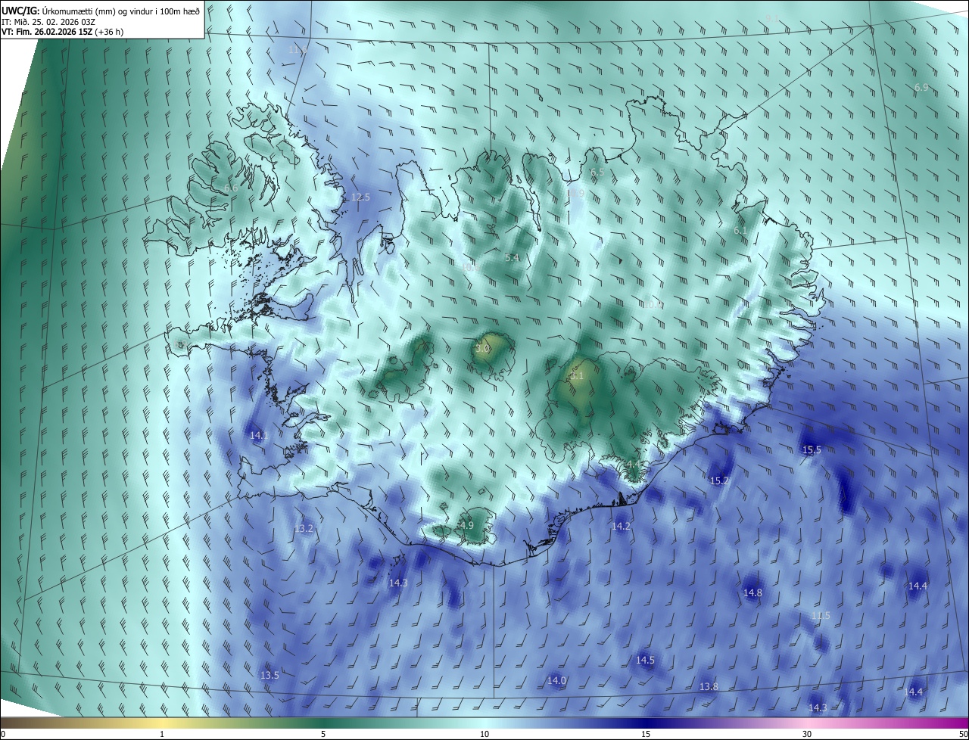
Task: Click the 5 tick on the color scale
Action: 323,734
